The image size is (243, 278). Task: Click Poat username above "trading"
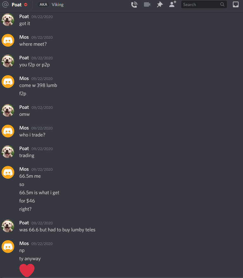tap(24, 149)
